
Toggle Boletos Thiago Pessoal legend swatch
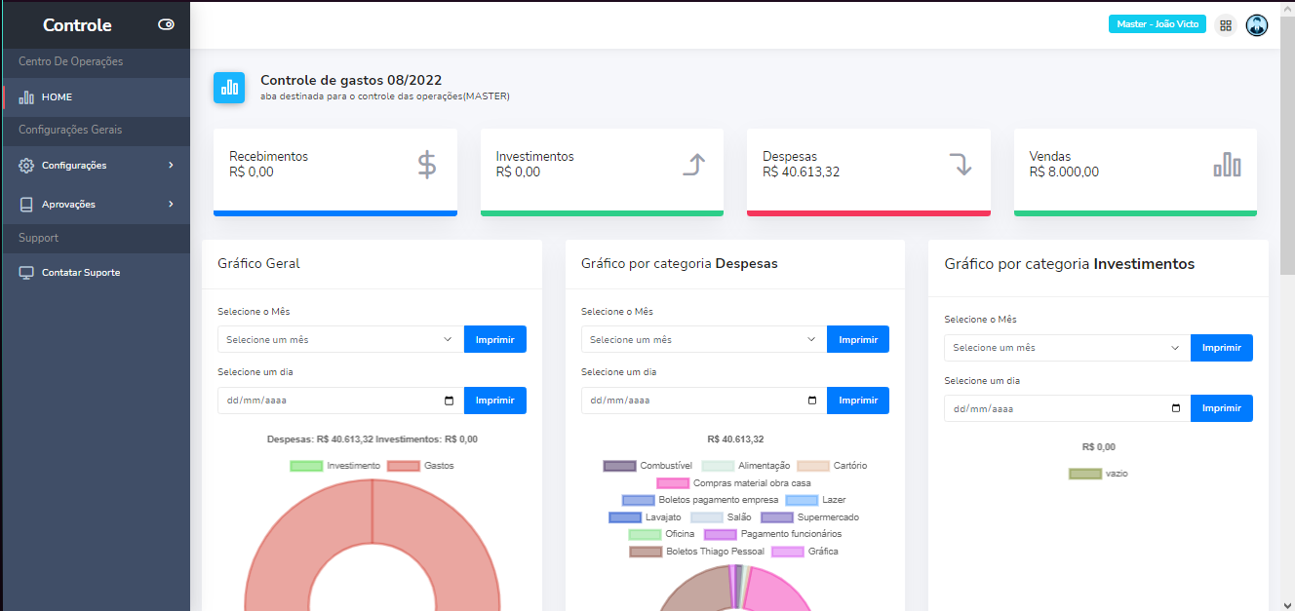(646, 552)
